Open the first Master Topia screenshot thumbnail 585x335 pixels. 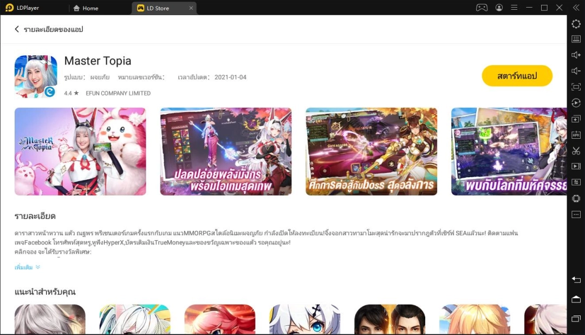80,151
